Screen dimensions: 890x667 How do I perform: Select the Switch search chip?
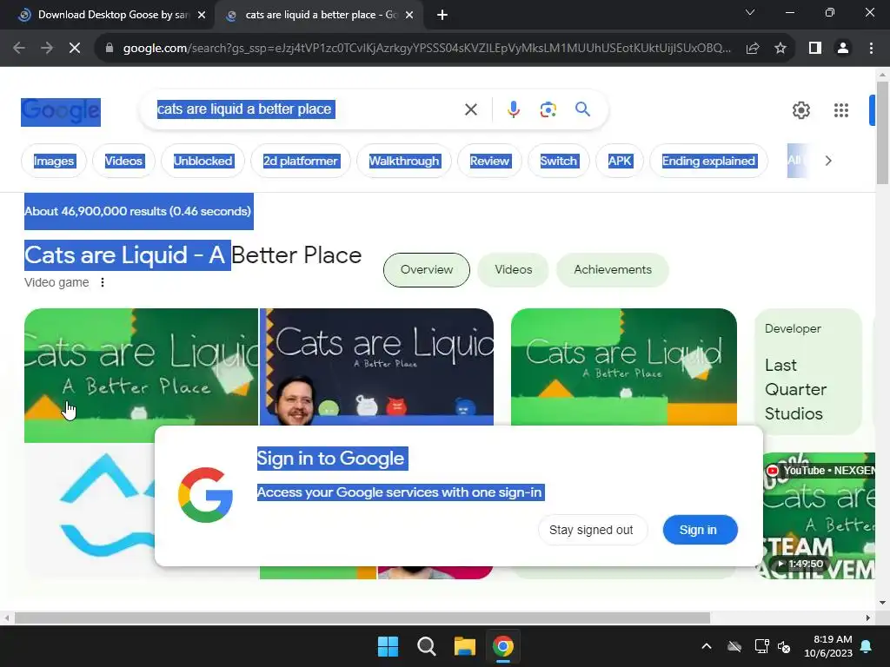[559, 161]
